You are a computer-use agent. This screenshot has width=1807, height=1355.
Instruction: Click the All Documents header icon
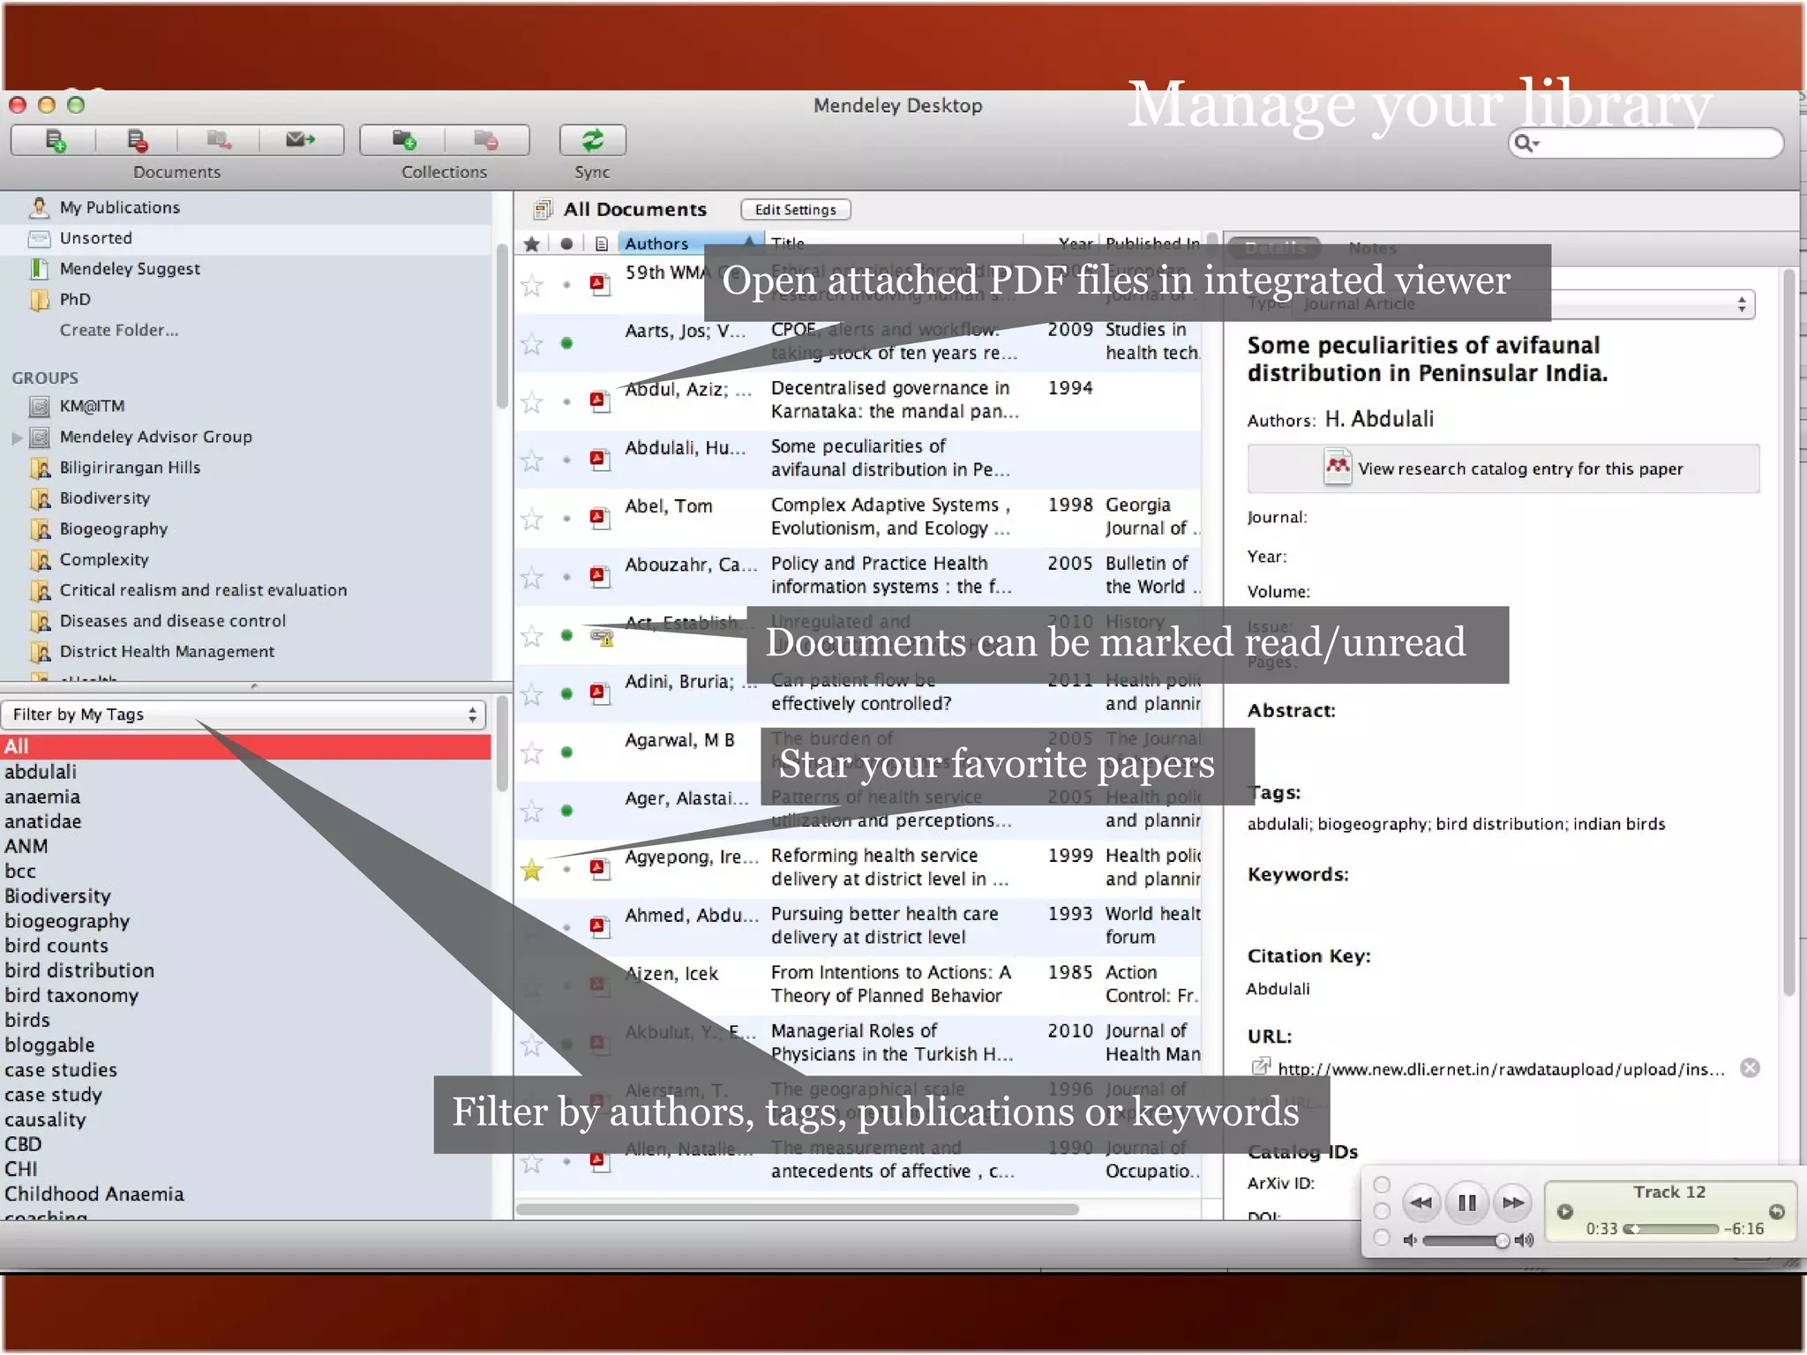[543, 209]
